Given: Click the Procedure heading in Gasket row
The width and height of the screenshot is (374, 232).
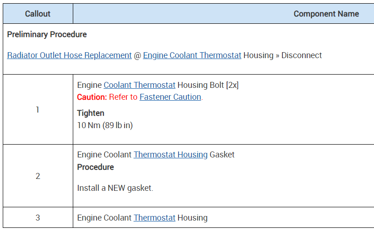Looking at the screenshot, I should click(x=95, y=167).
